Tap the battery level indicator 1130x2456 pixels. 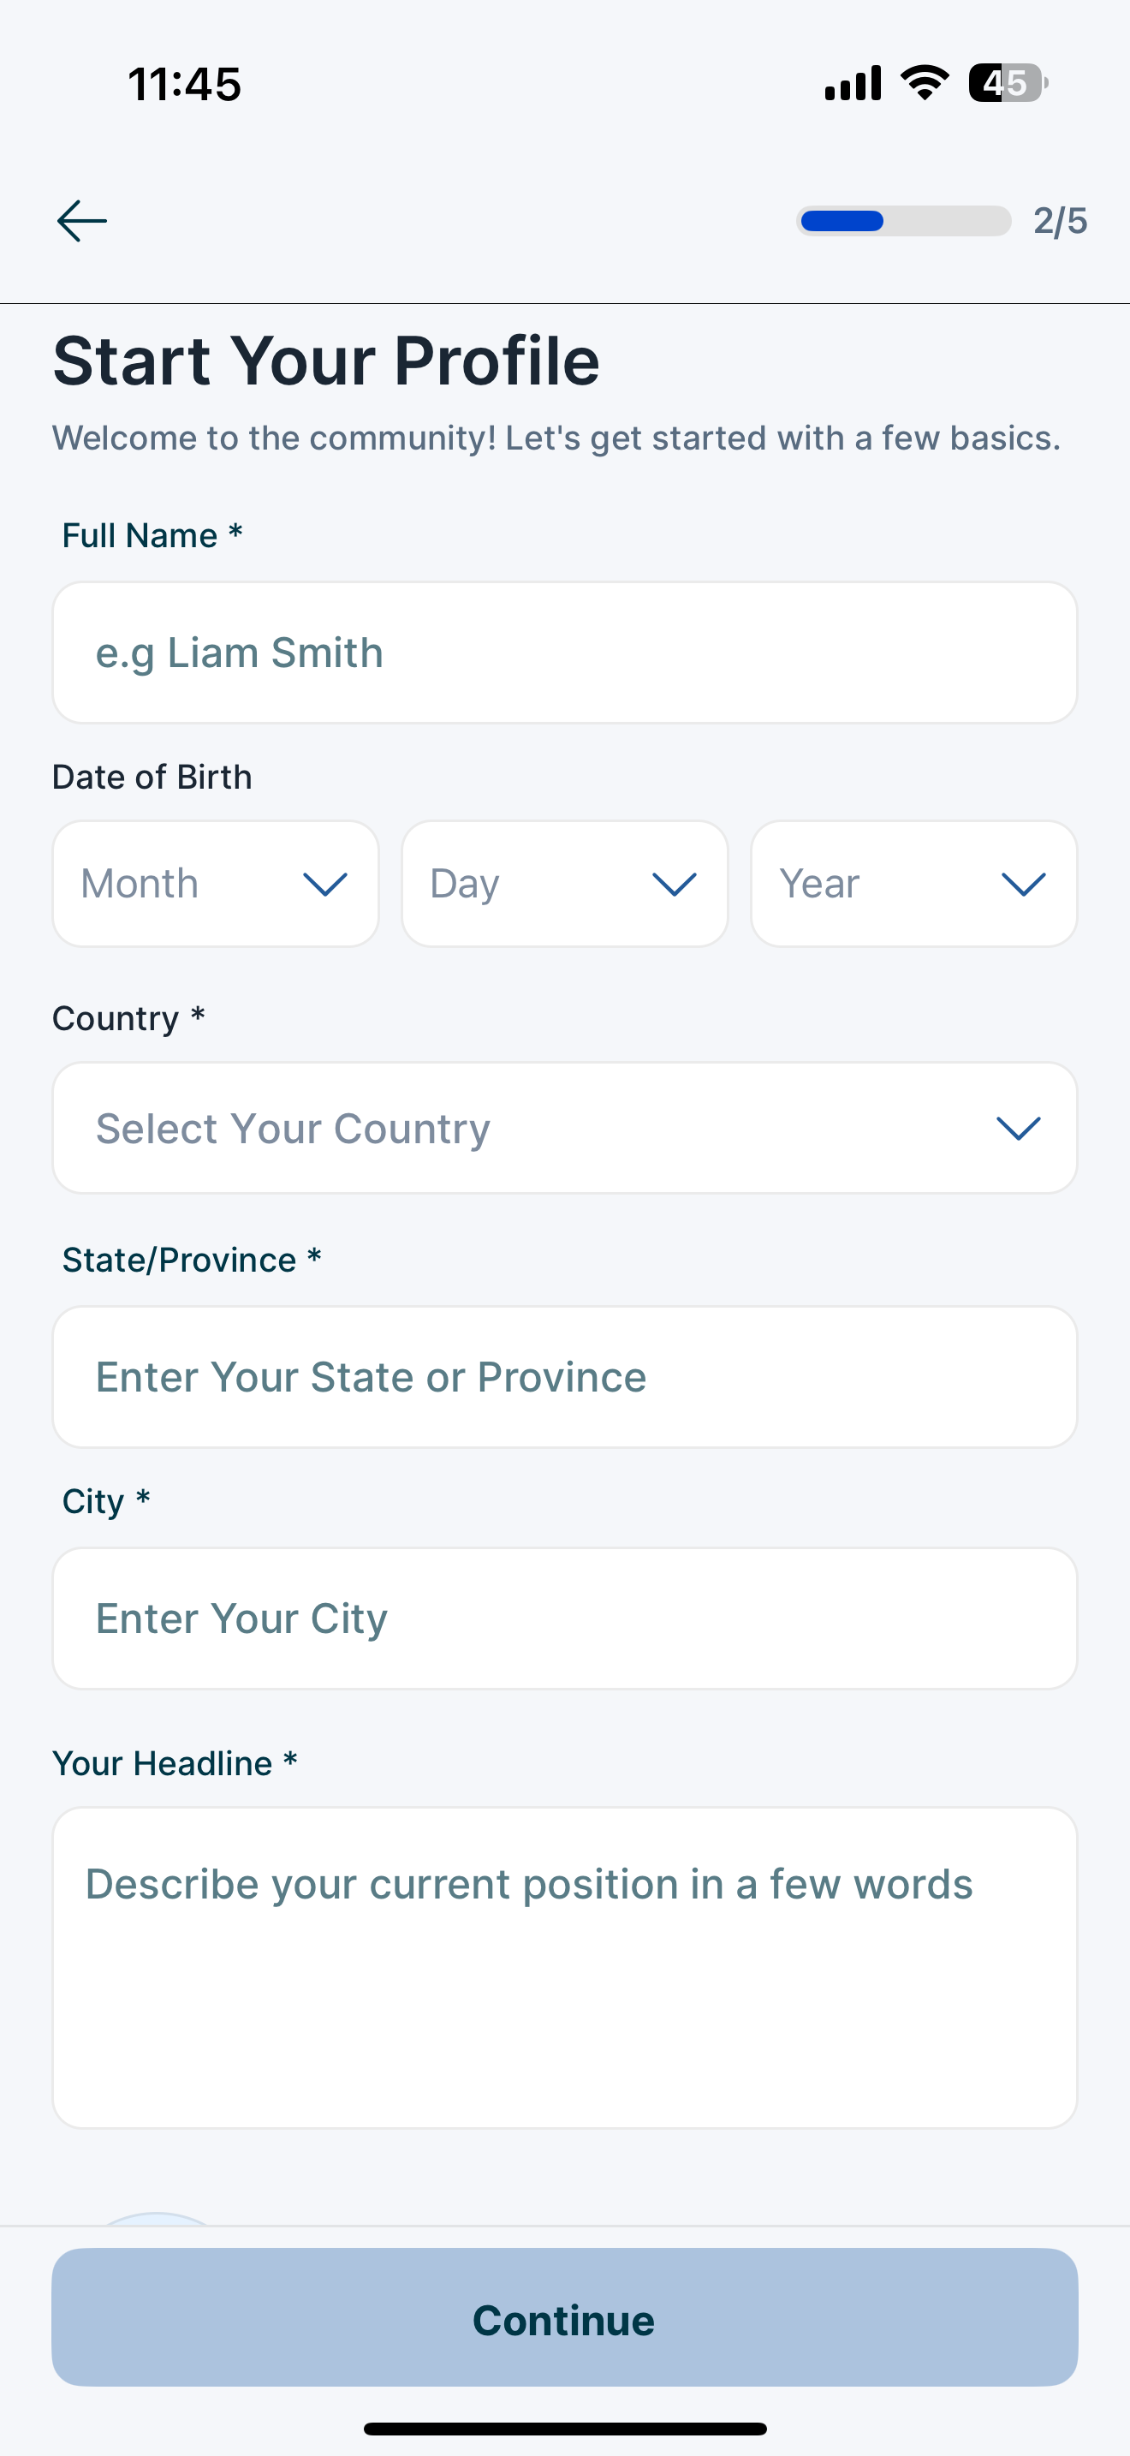coord(1007,83)
